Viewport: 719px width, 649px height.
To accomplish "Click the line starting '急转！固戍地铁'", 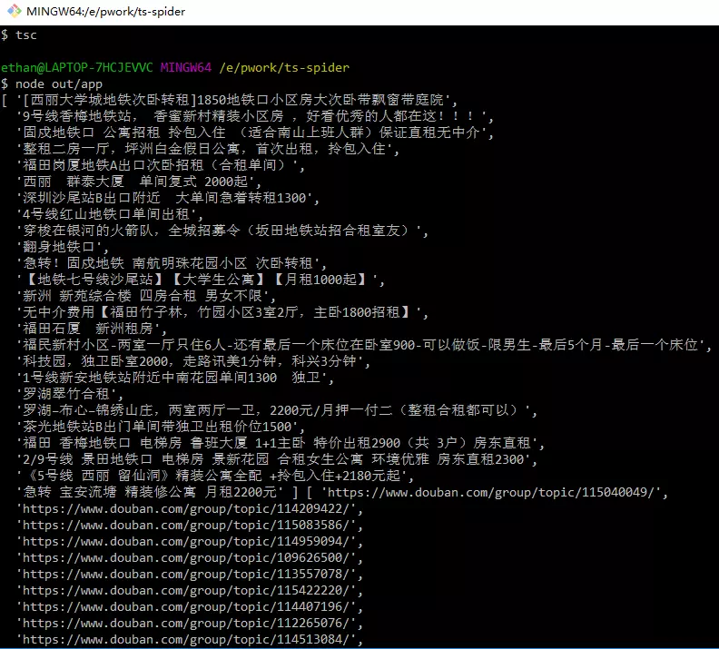I will click(172, 263).
